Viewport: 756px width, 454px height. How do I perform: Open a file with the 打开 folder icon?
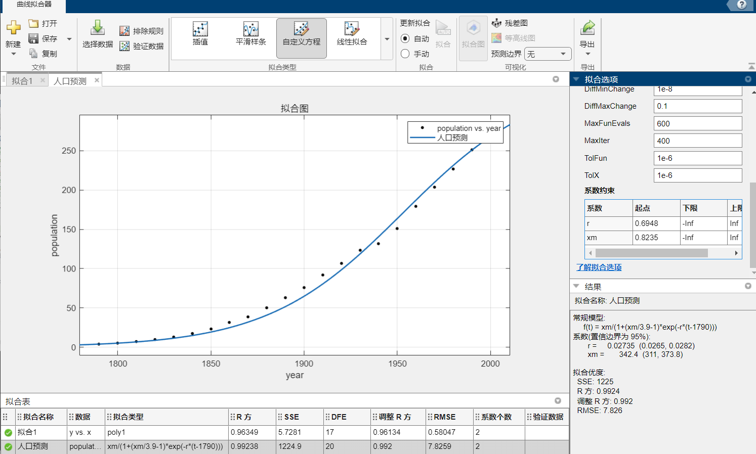33,23
